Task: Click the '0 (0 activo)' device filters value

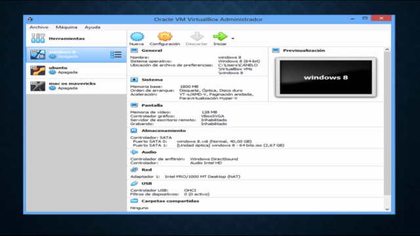Action: coord(197,194)
